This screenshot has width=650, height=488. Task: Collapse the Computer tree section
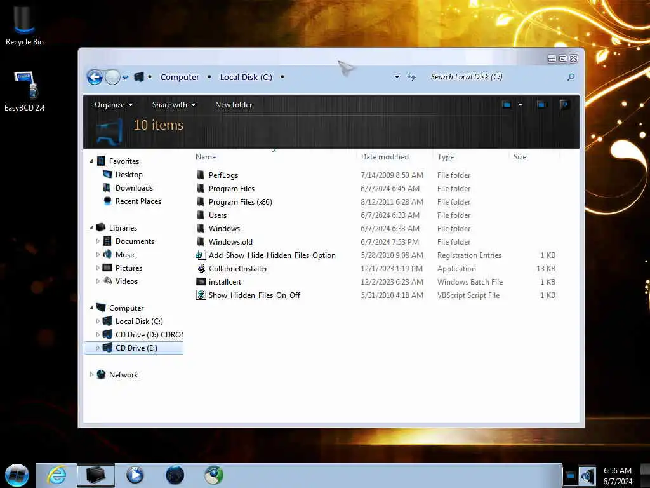(x=91, y=308)
